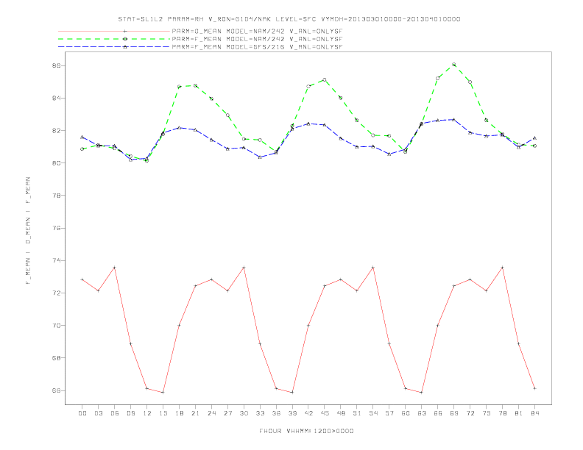Image resolution: width=583 pixels, height=450 pixels.
Task: Click the x-axis tick label 39
Action: pyautogui.click(x=292, y=413)
